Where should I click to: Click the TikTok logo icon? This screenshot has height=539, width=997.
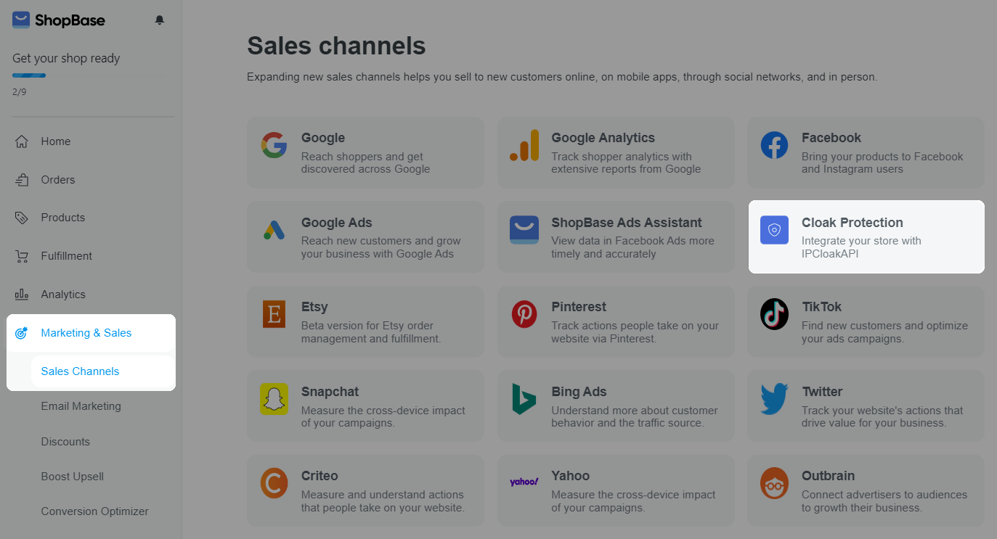pyautogui.click(x=774, y=314)
